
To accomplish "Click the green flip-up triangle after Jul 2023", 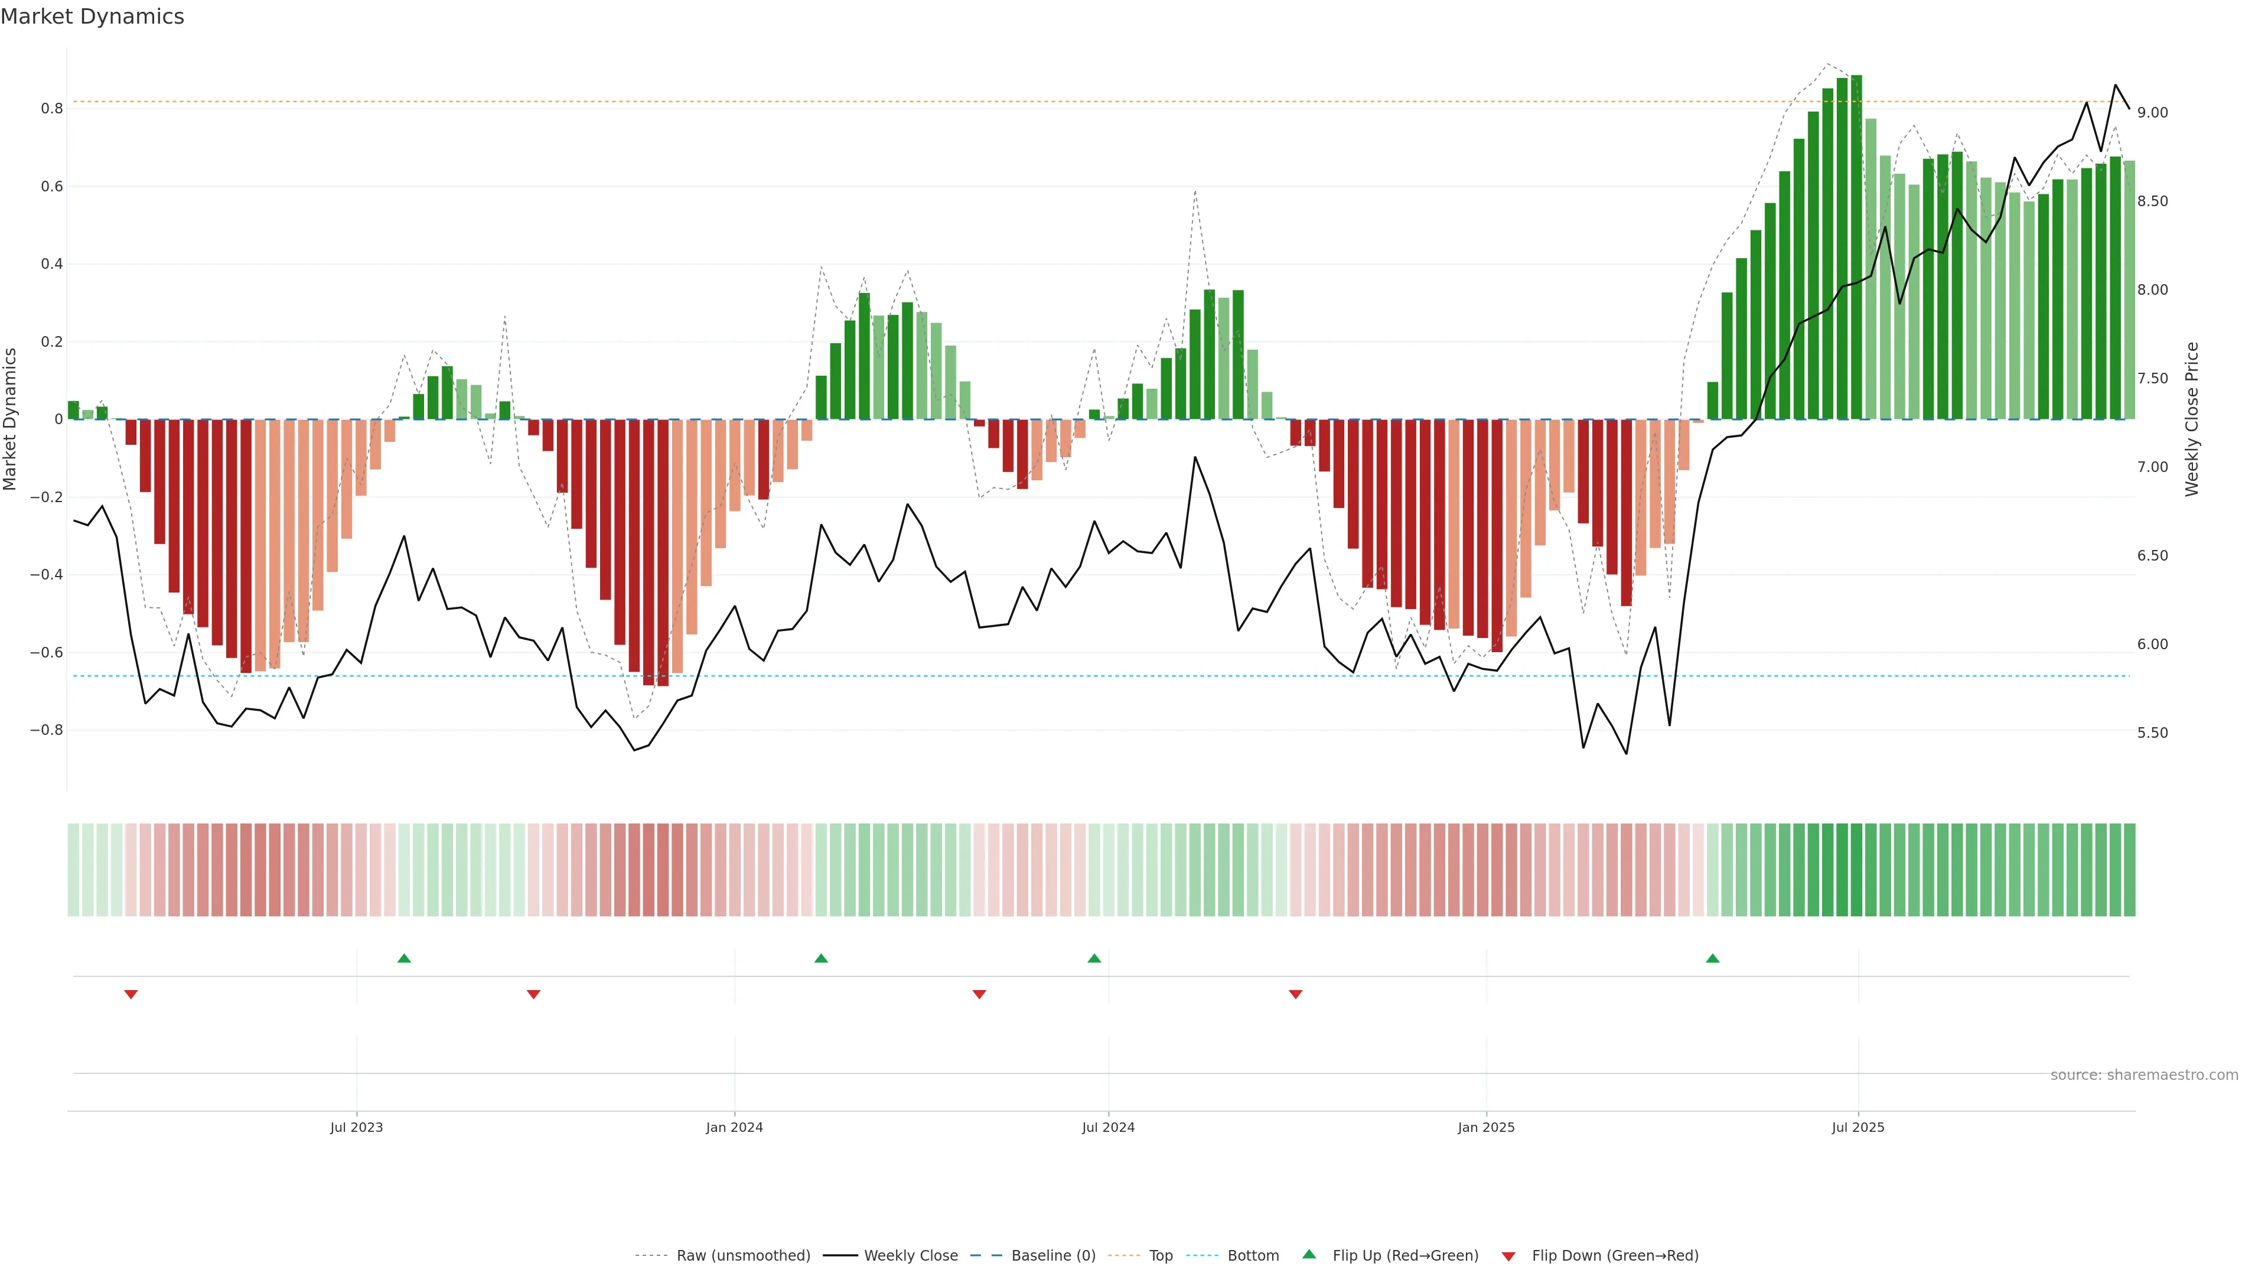I will coord(404,958).
